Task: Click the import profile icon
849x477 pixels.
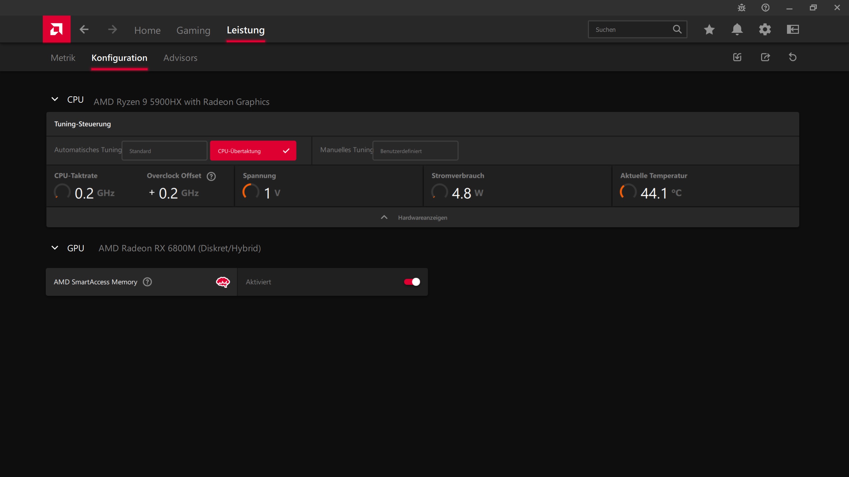Action: click(x=737, y=57)
